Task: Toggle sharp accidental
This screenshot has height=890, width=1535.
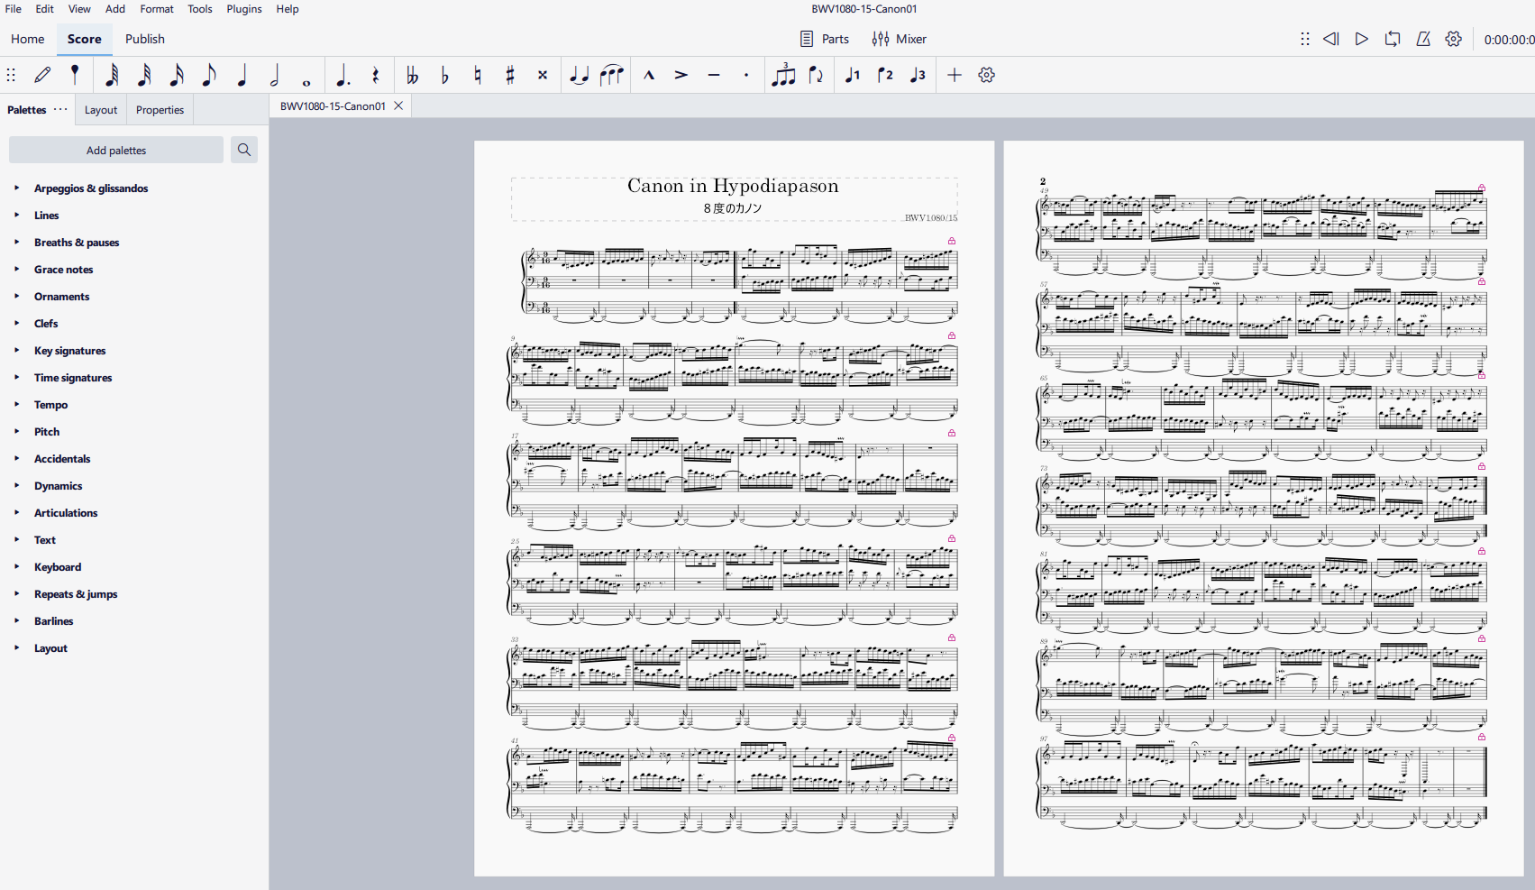Action: [x=509, y=75]
